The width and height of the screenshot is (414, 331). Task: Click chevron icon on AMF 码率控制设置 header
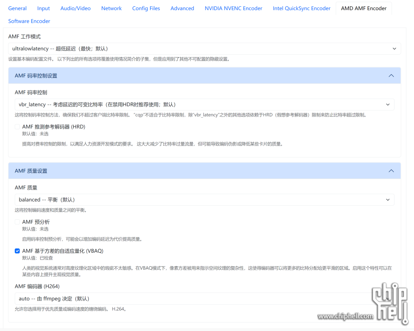tap(391, 76)
